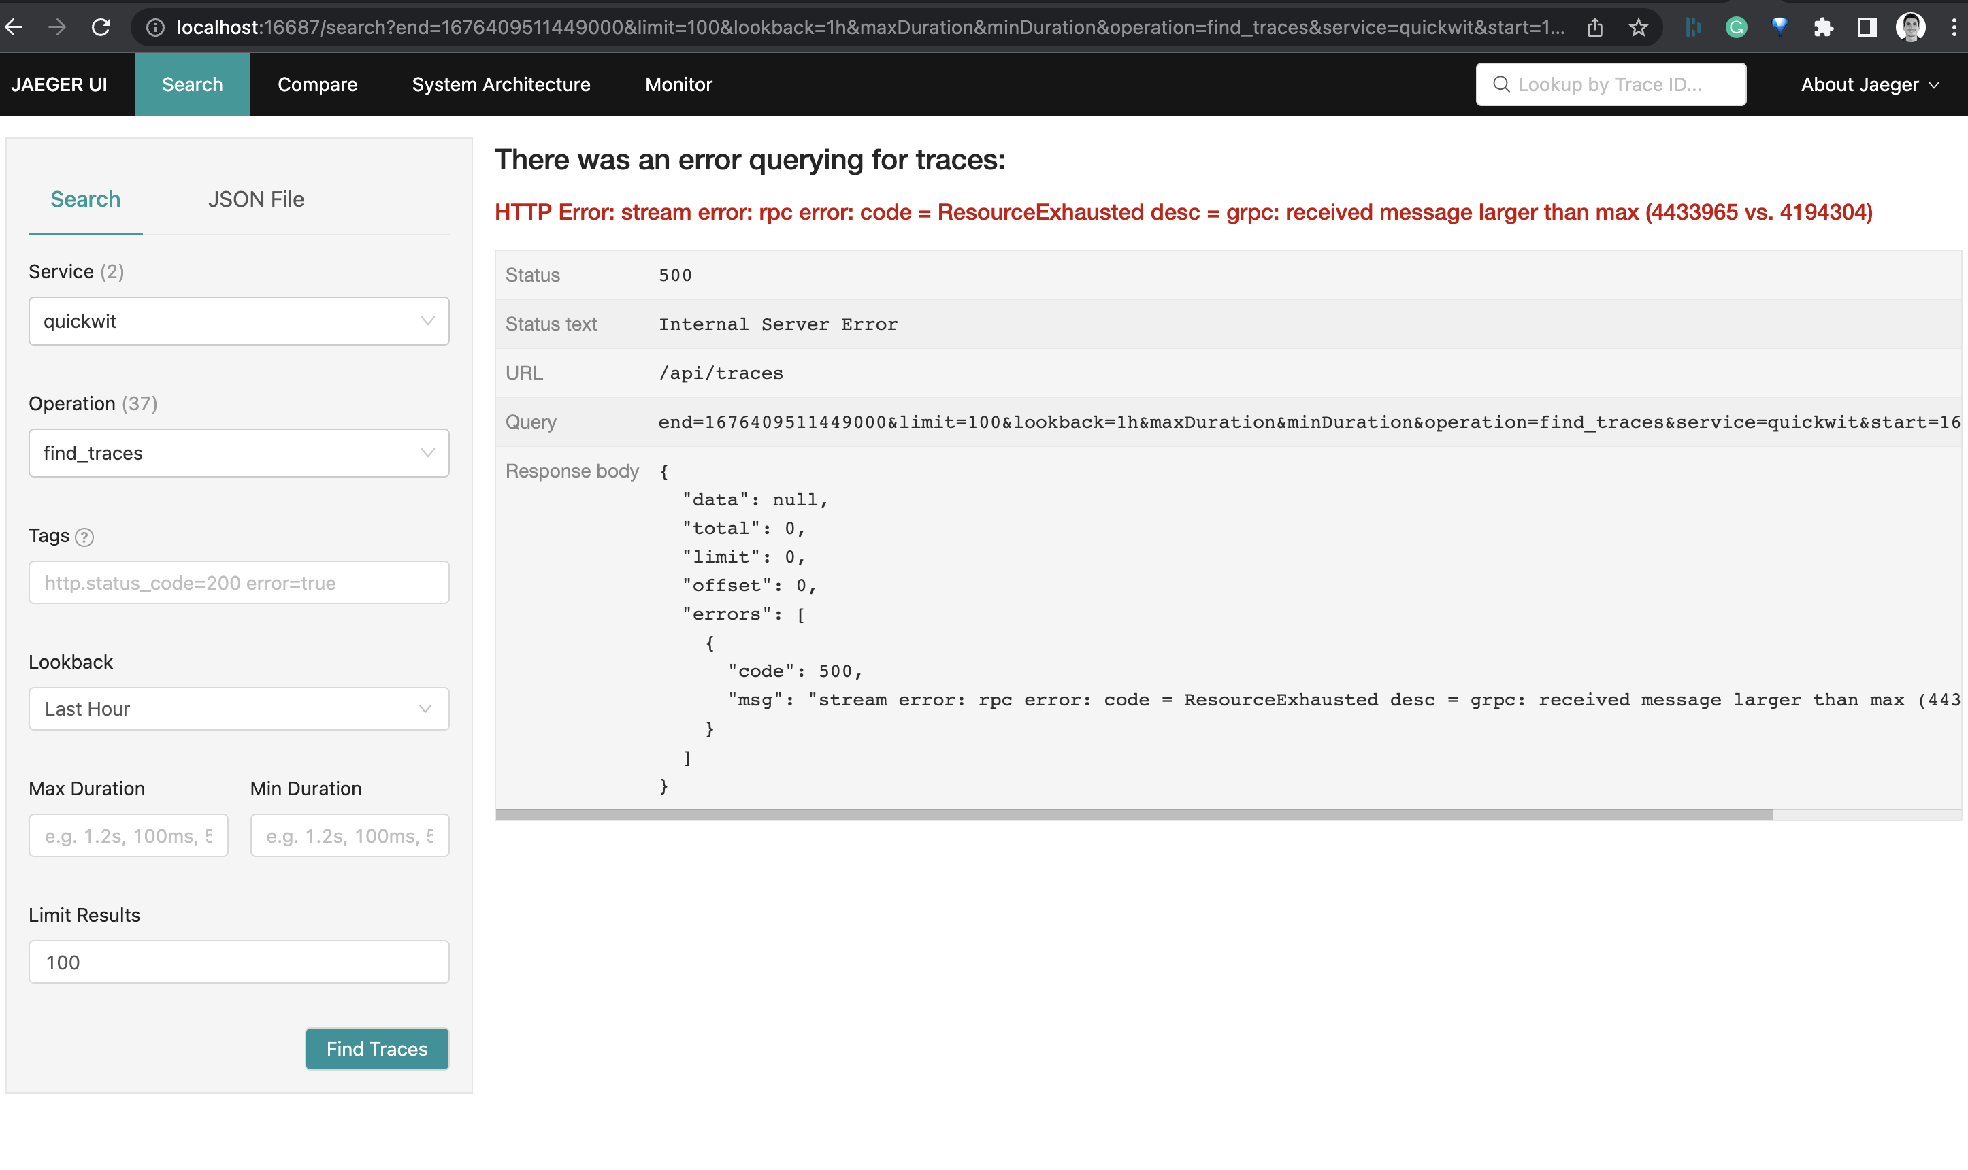Switch to the Compare tab
The height and width of the screenshot is (1170, 1968).
click(x=317, y=84)
